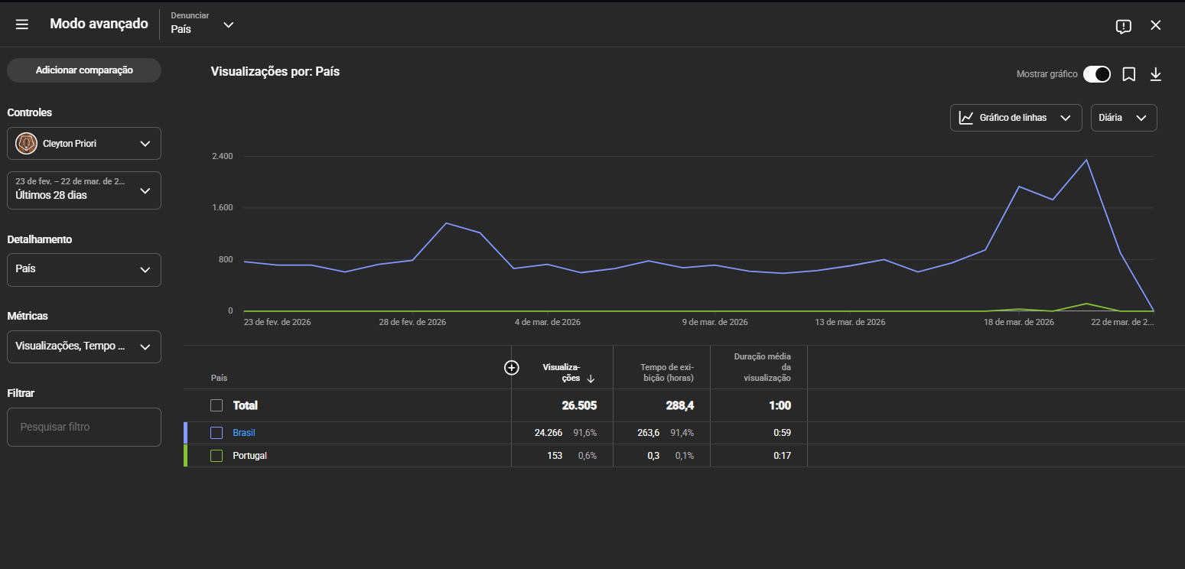1185x569 pixels.
Task: Click the Portugal 0,6% views percentage
Action: pos(588,456)
